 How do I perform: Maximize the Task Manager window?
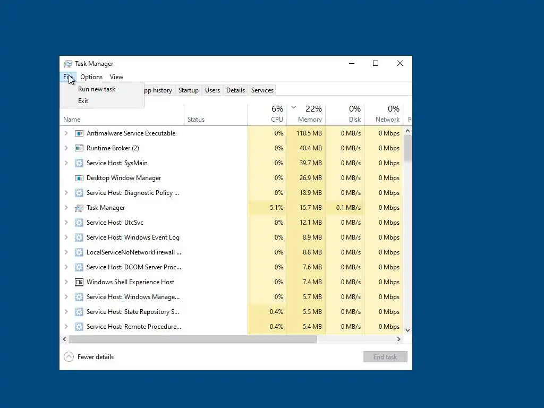coord(376,63)
